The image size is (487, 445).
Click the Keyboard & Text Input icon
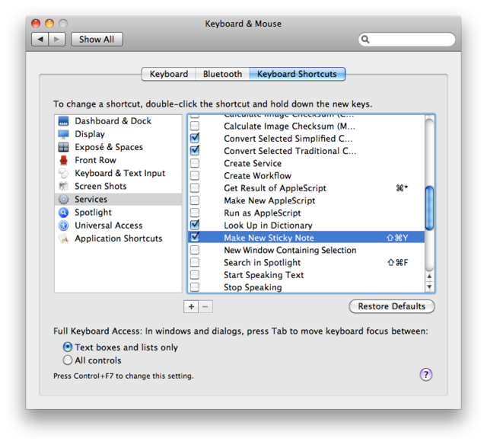point(63,173)
